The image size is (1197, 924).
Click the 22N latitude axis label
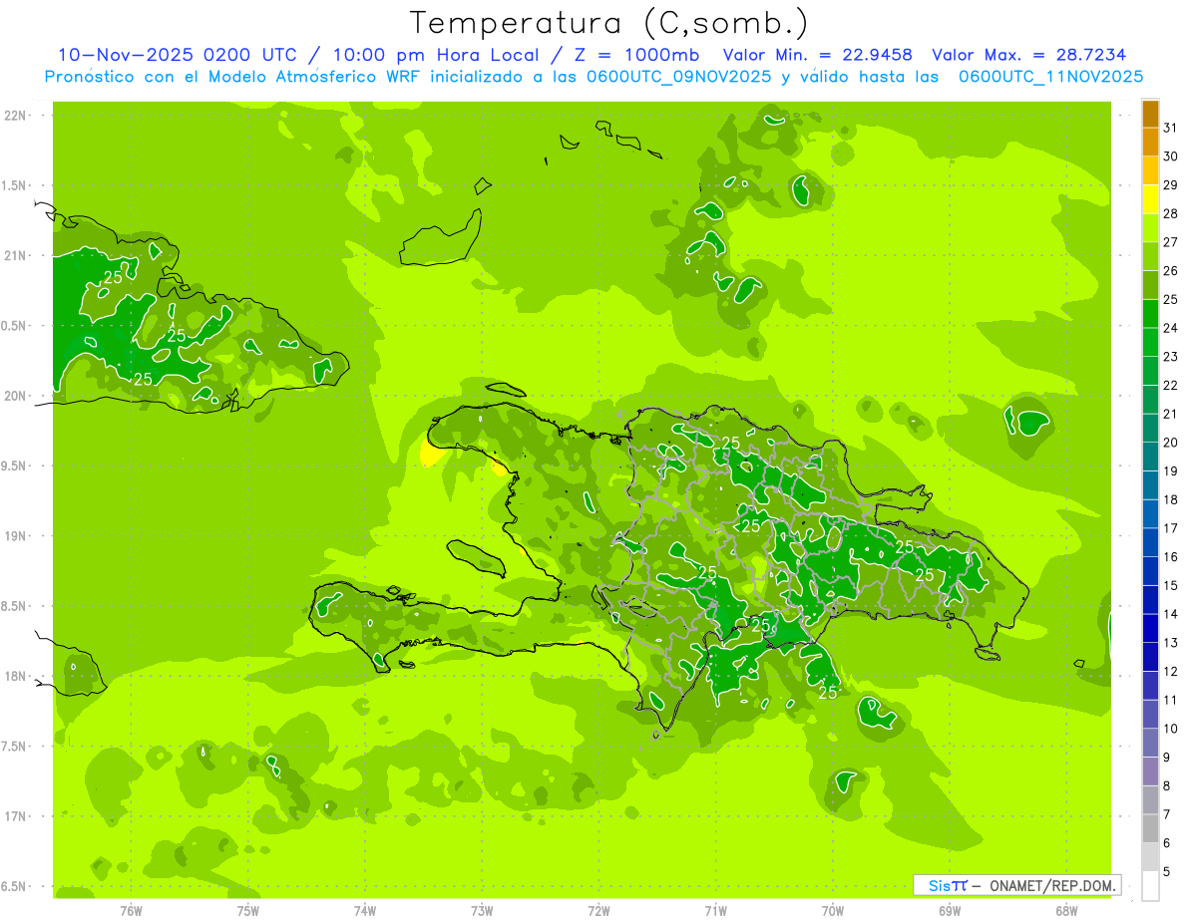(15, 116)
